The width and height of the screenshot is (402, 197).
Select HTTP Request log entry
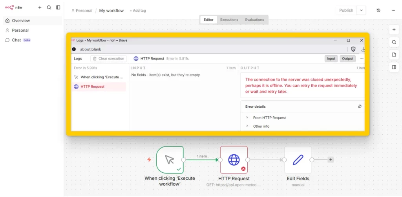tap(99, 87)
